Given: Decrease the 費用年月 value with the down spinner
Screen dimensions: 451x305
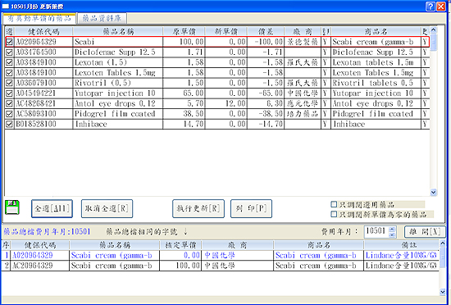Looking at the screenshot, I should [392, 234].
